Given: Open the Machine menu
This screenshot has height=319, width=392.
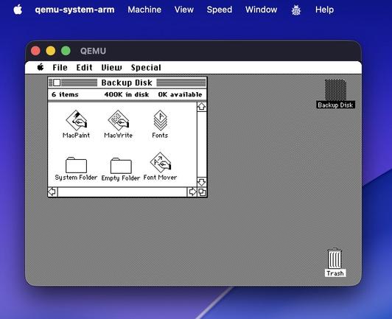Looking at the screenshot, I should 144,10.
